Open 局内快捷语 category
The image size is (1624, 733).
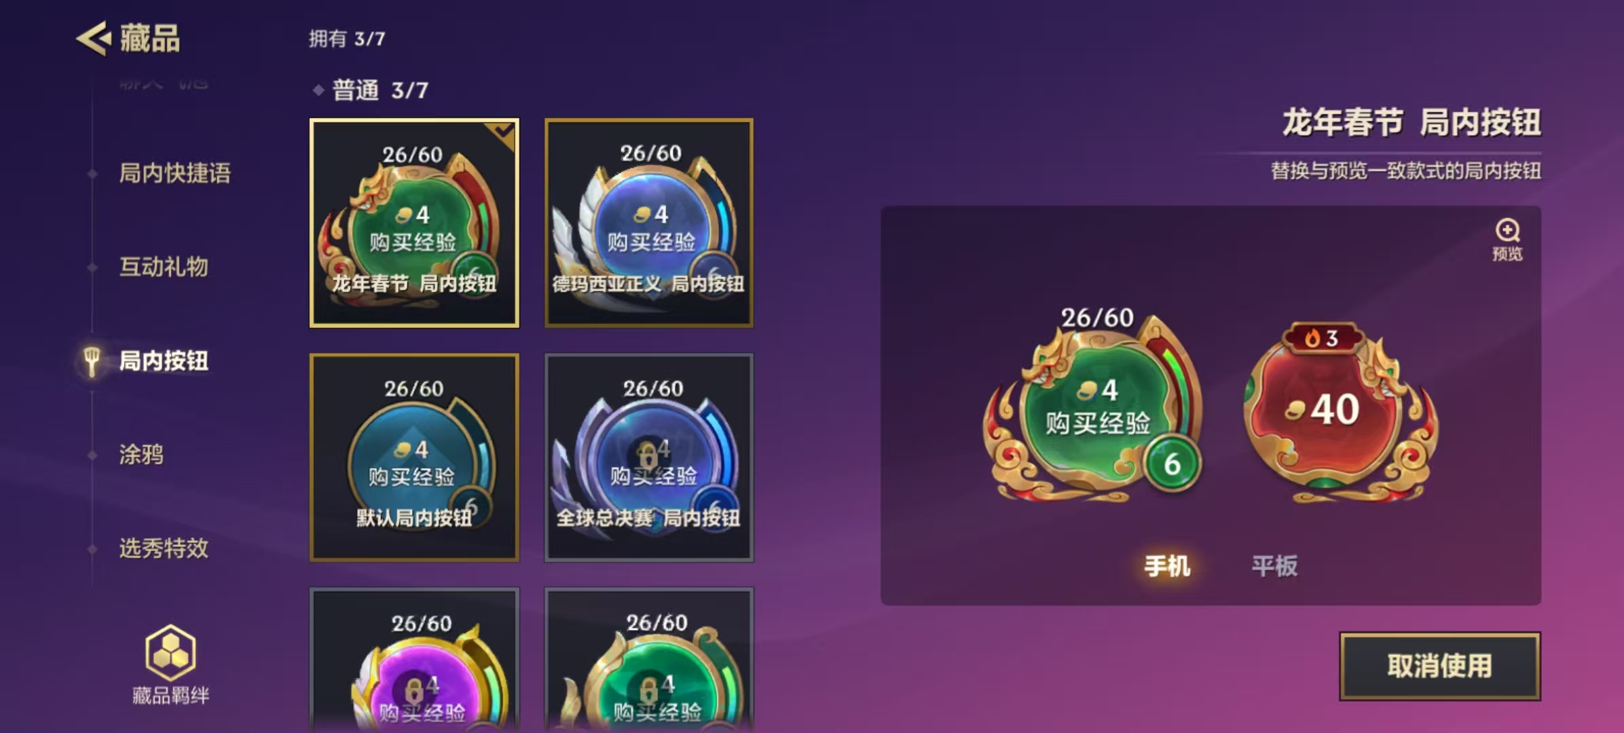(x=174, y=173)
